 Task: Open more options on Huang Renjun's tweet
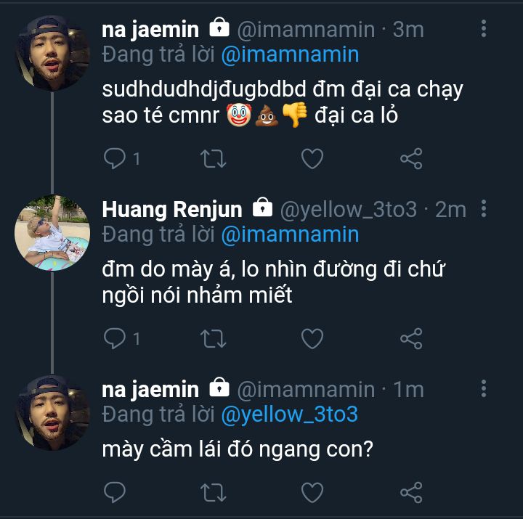(x=485, y=209)
